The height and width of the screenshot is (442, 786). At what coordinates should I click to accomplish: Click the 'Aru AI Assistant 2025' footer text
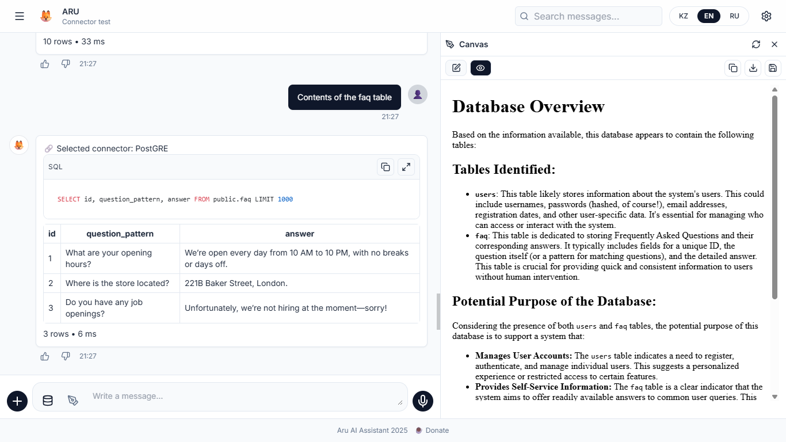(x=372, y=430)
